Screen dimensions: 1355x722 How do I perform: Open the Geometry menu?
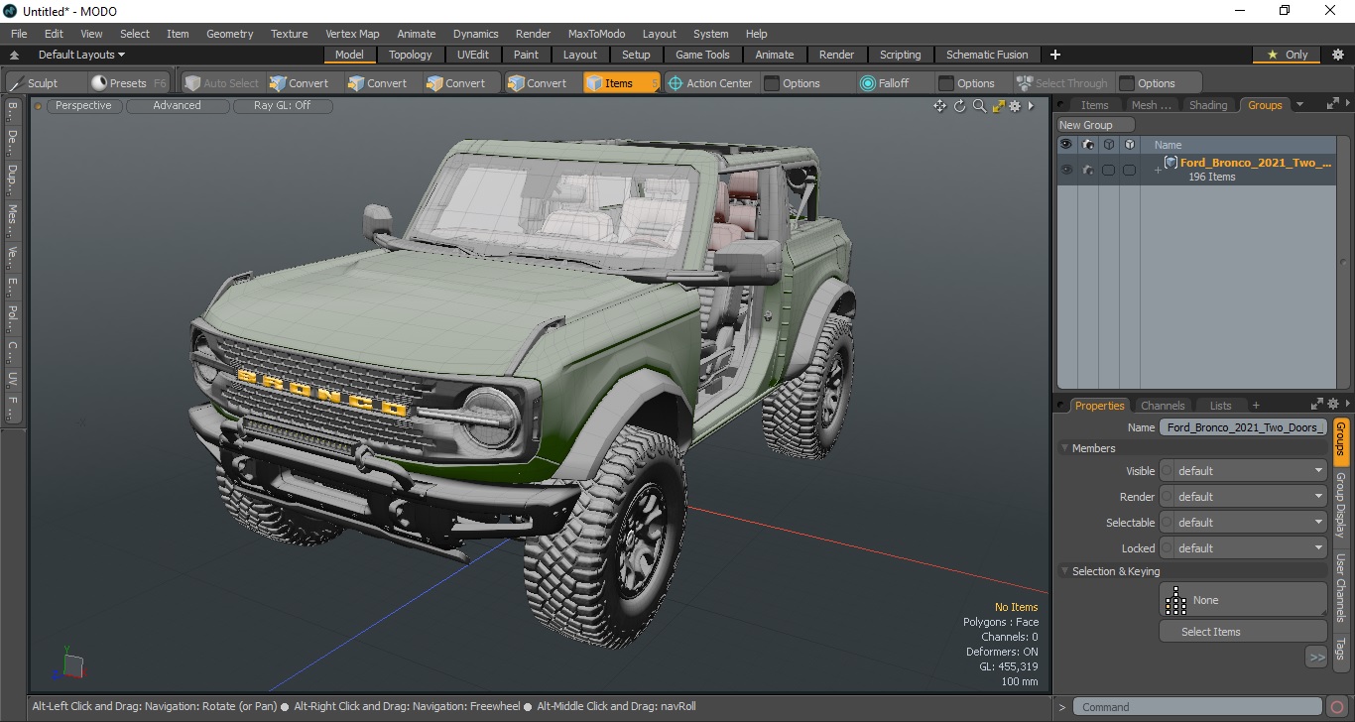[230, 34]
